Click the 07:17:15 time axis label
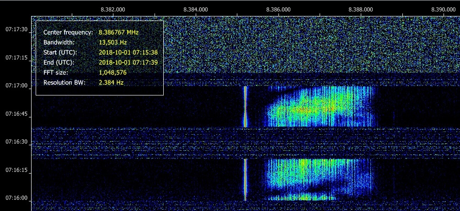Viewport: 460px width, 211px height. click(16, 58)
